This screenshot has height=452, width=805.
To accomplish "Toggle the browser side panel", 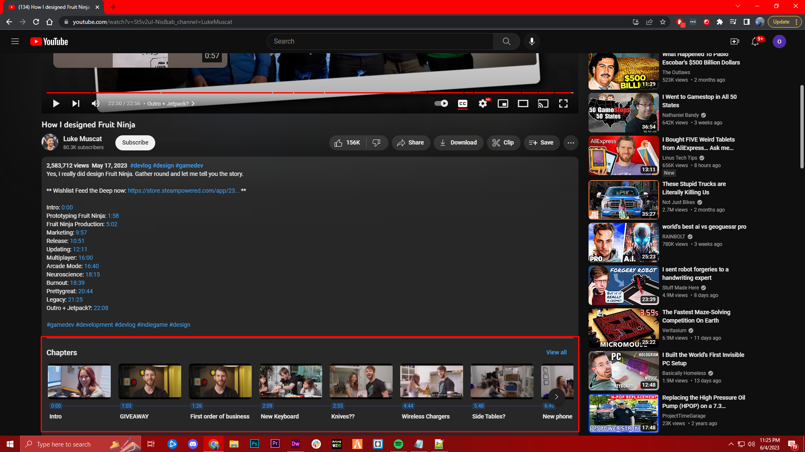I will point(747,22).
